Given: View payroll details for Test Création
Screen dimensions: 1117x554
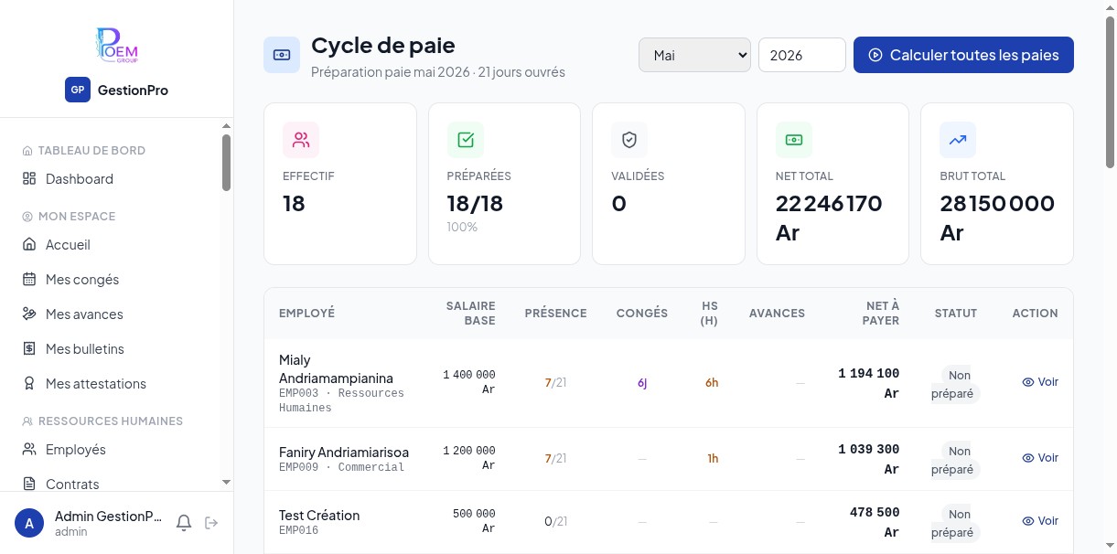Looking at the screenshot, I should pyautogui.click(x=1040, y=521).
